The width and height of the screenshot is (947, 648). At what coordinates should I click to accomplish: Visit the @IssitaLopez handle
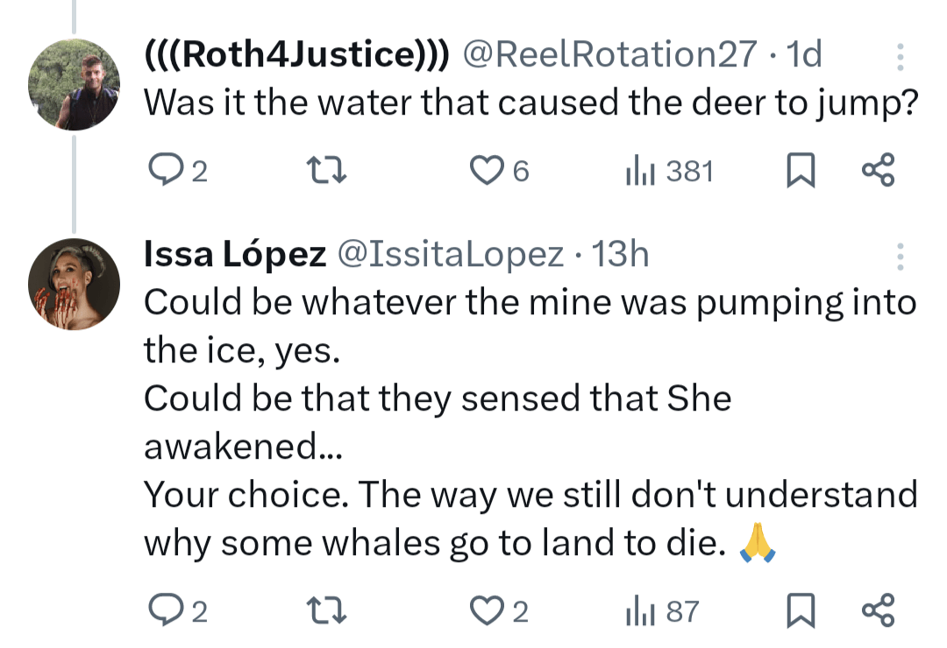click(x=451, y=255)
